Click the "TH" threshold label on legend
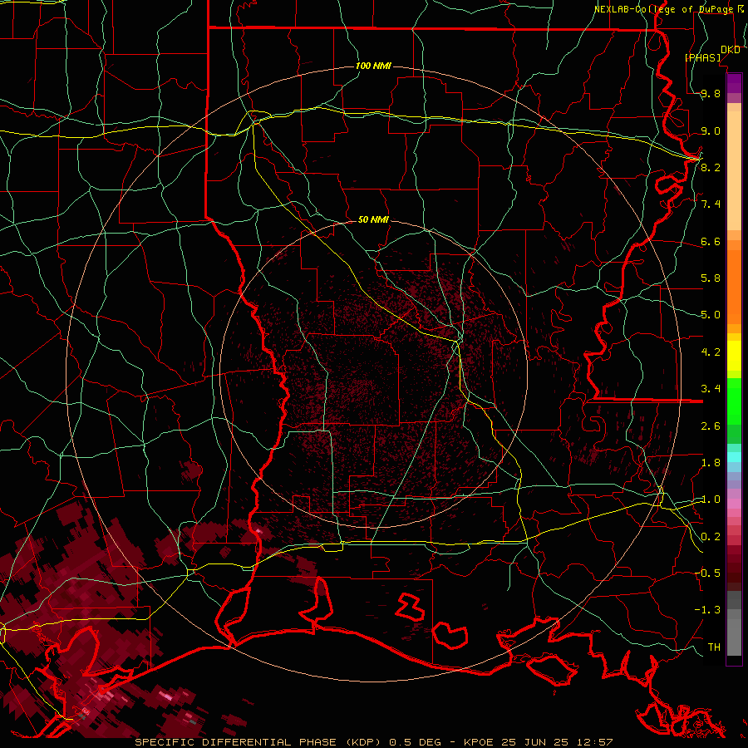Image resolution: width=748 pixels, height=748 pixels. click(714, 647)
